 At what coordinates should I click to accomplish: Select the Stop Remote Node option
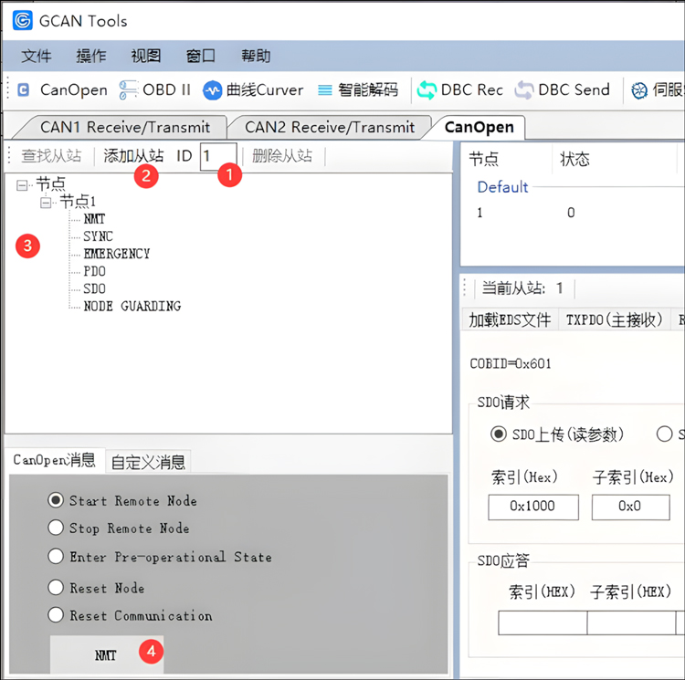pos(56,528)
